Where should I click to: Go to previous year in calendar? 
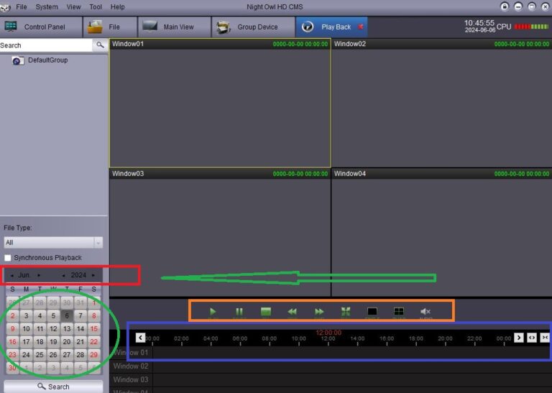(63, 275)
